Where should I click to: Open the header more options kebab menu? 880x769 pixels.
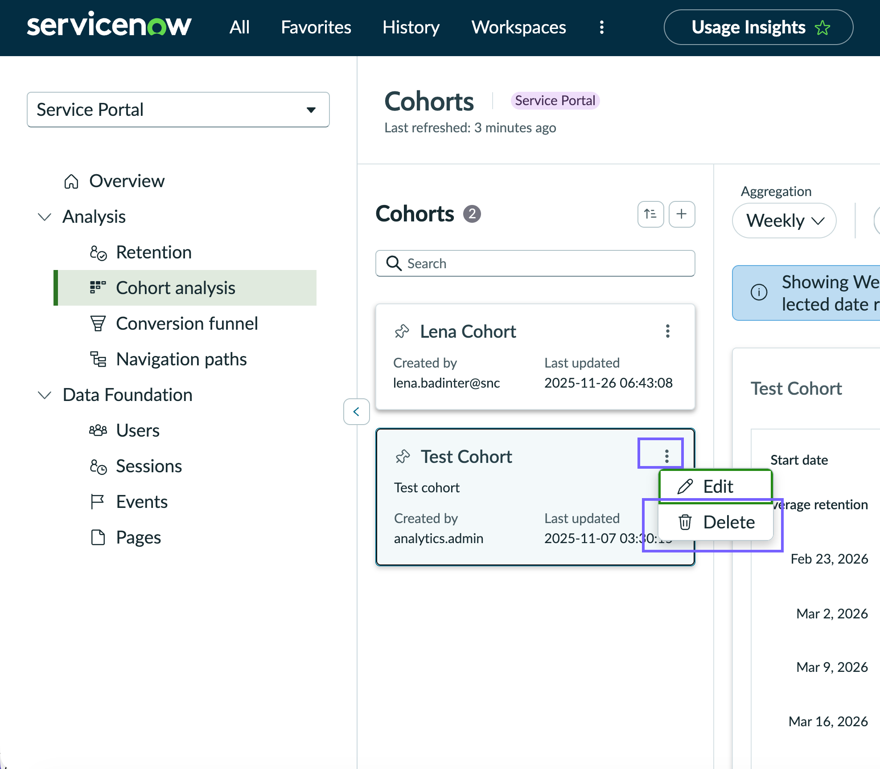tap(602, 28)
